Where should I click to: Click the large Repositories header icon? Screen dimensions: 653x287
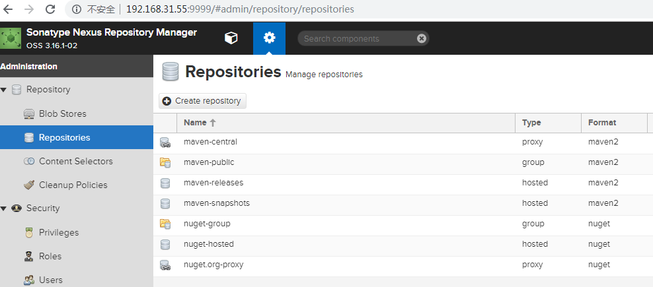(171, 71)
